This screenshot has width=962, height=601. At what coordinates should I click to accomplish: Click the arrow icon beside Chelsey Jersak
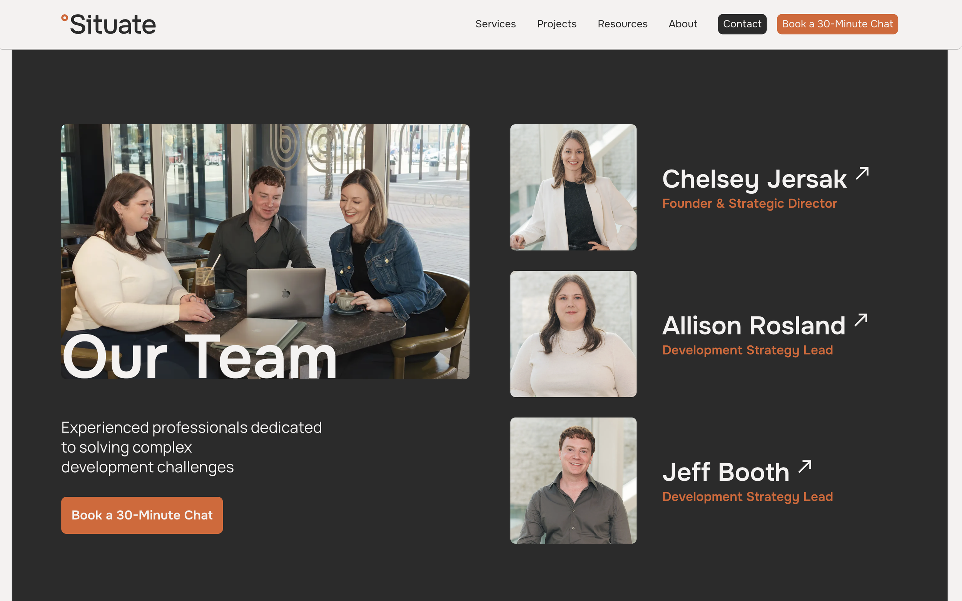click(x=862, y=173)
